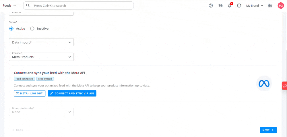
Task: Click the Next button
Action: pos(268,130)
